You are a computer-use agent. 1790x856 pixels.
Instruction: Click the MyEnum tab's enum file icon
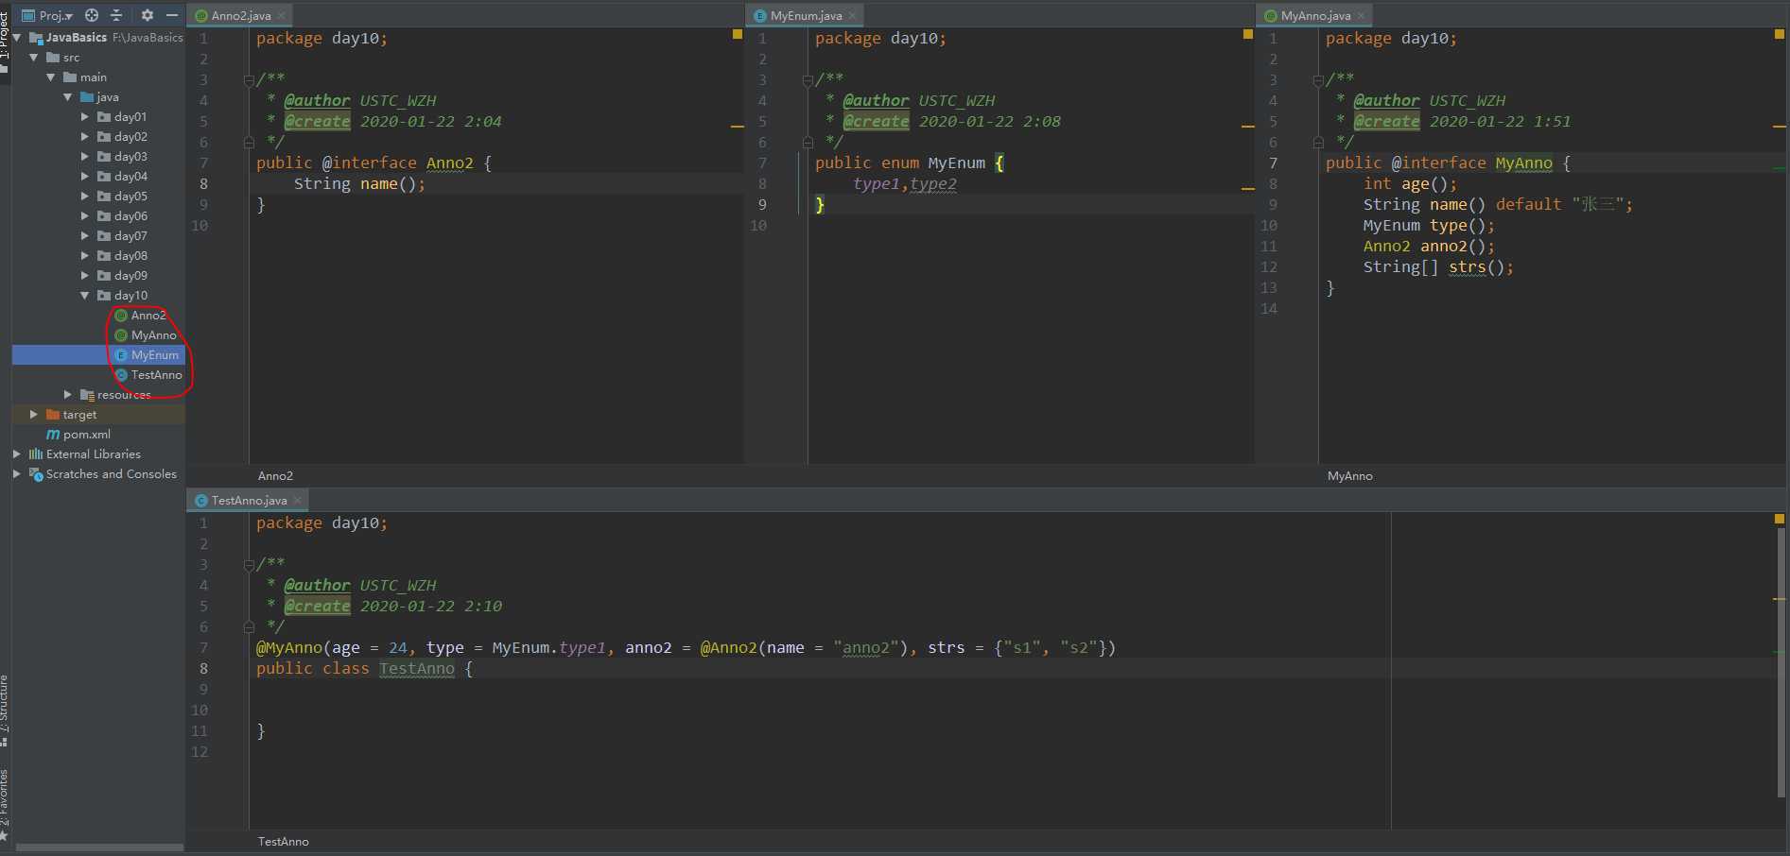pos(760,15)
